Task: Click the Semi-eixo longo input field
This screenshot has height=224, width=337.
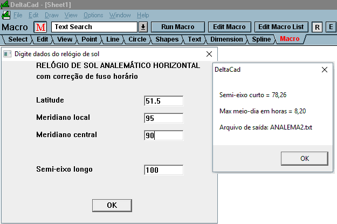Action: click(x=163, y=170)
